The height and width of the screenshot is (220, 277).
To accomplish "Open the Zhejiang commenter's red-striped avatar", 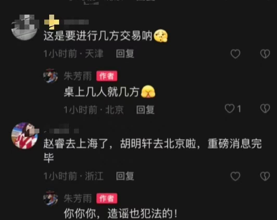I will coord(24,135).
